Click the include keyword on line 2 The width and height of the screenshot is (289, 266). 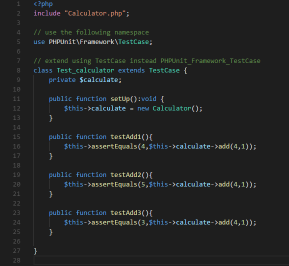click(x=47, y=13)
